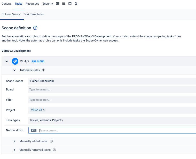Open the Scope Owner field Elaine Groenewald
This screenshot has width=196, height=159.
pyautogui.click(x=112, y=81)
